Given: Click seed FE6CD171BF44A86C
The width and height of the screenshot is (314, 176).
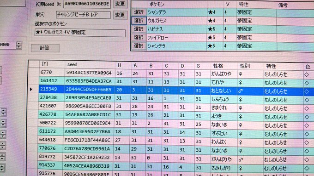Looking at the screenshot, I should click(x=87, y=140).
